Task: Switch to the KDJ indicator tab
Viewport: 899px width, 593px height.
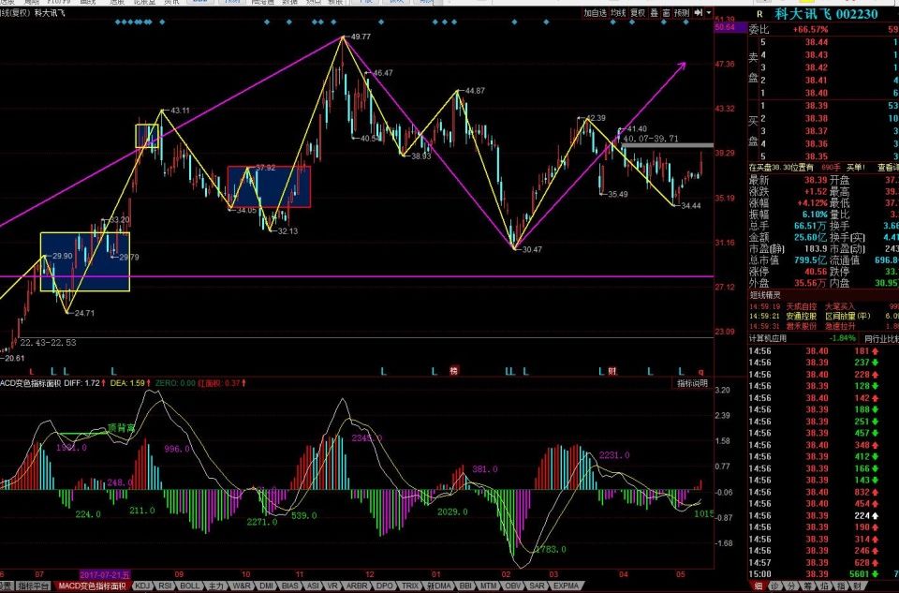Action: point(142,586)
